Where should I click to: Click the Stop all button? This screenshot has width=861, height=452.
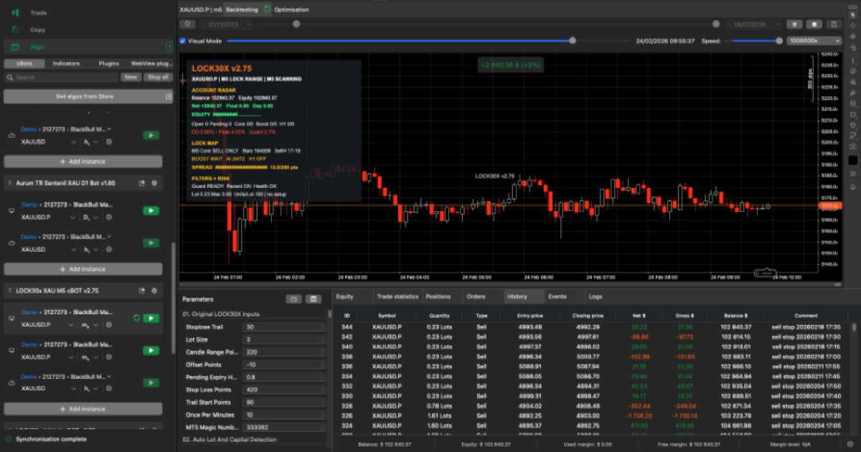[158, 77]
